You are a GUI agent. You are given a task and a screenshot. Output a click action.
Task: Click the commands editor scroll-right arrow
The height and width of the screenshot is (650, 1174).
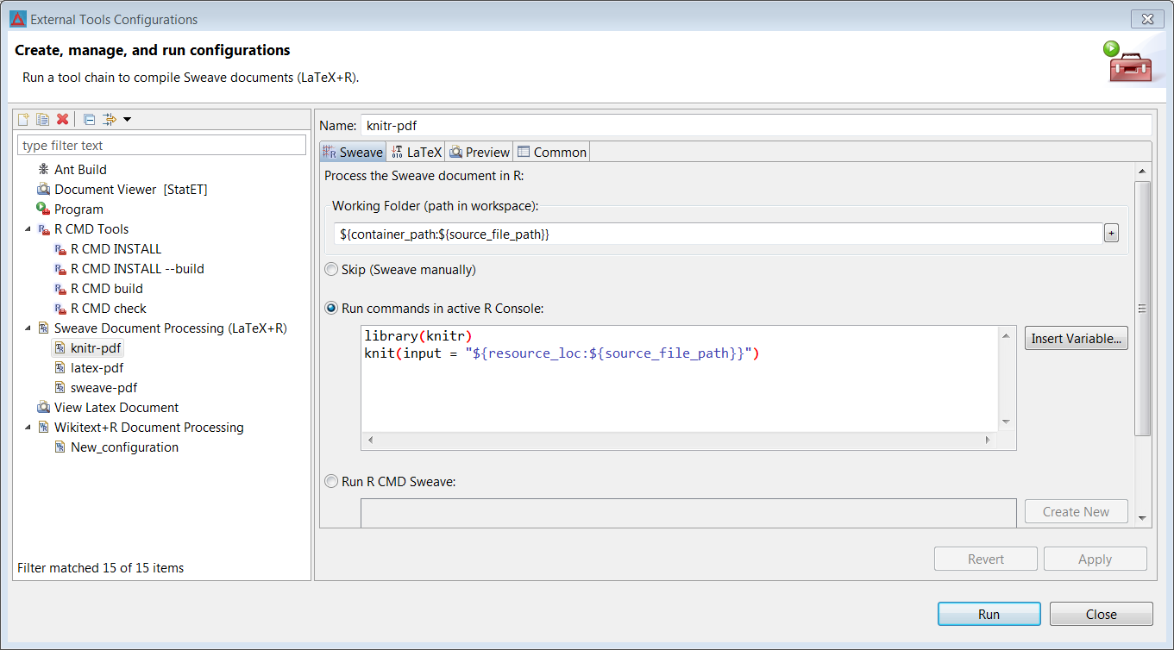click(989, 440)
